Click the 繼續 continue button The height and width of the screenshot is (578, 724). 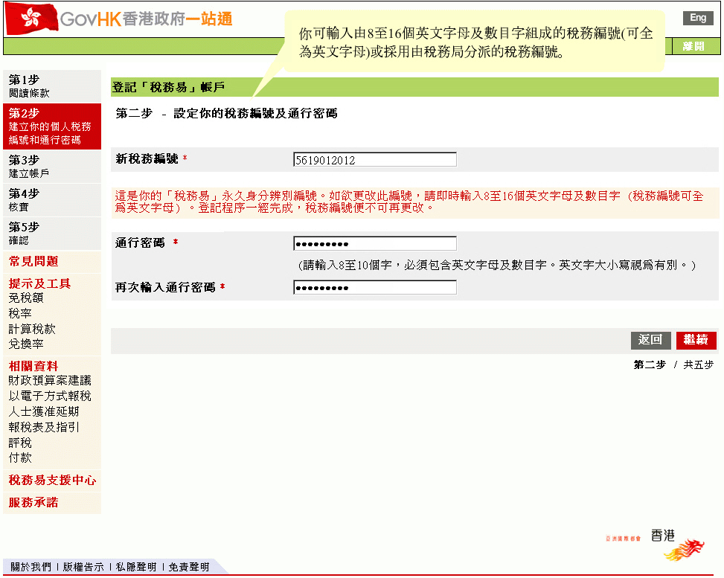click(x=696, y=340)
